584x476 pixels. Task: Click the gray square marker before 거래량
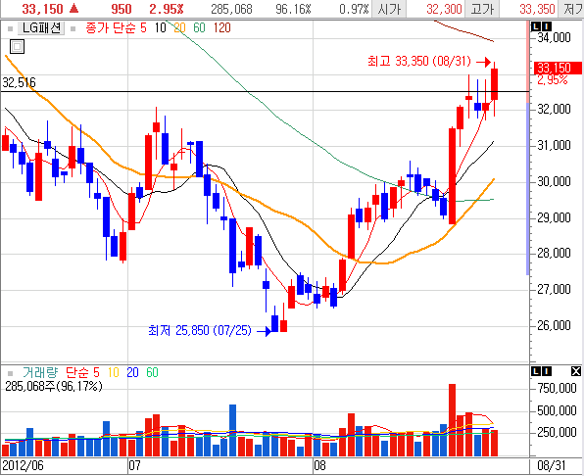(x=10, y=373)
